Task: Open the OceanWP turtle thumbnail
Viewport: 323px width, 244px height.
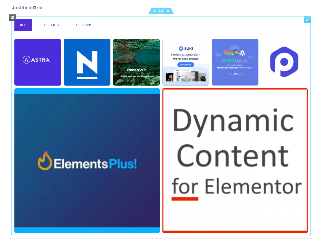Action: click(136, 62)
